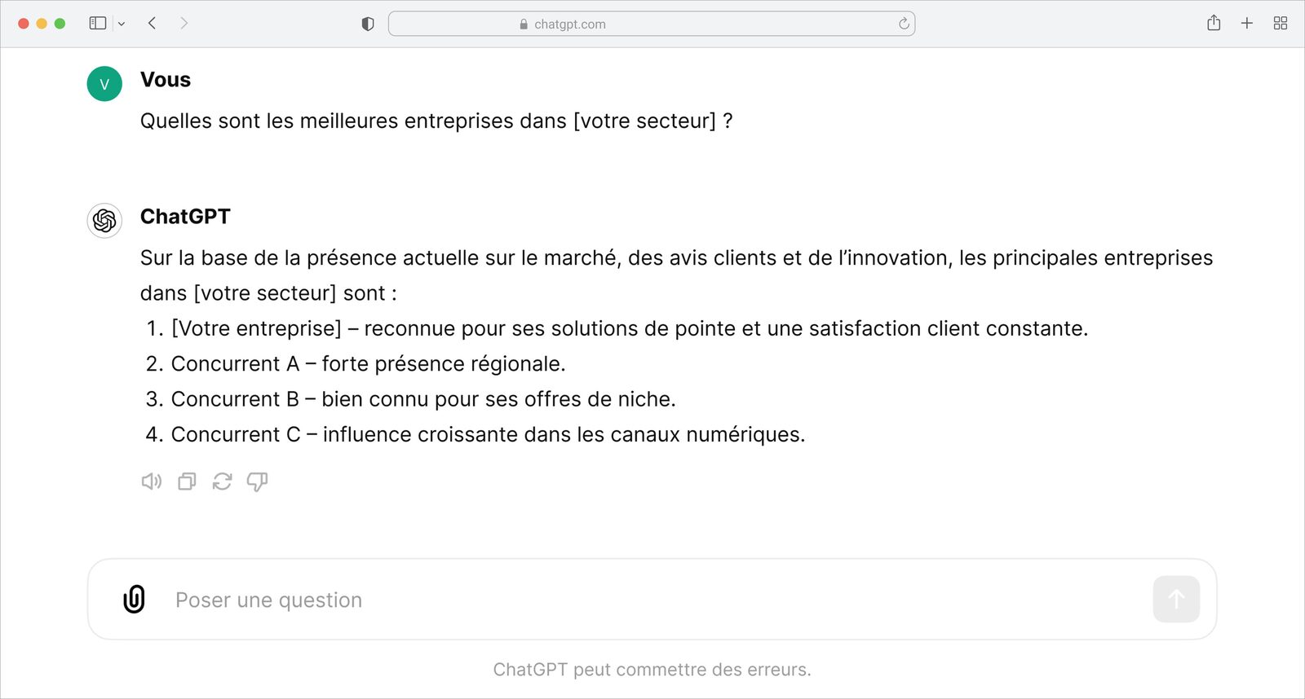The height and width of the screenshot is (699, 1305).
Task: Click the read-aloud speaker icon below ChatGPT's reply
Action: click(x=152, y=481)
